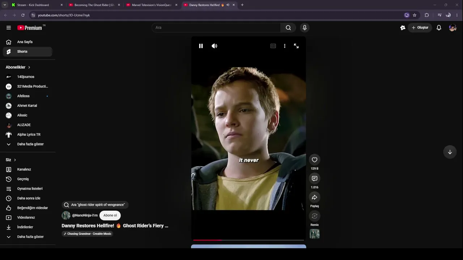Click the Short title Danny Restores Hellfire
The image size is (463, 260).
[x=115, y=226]
